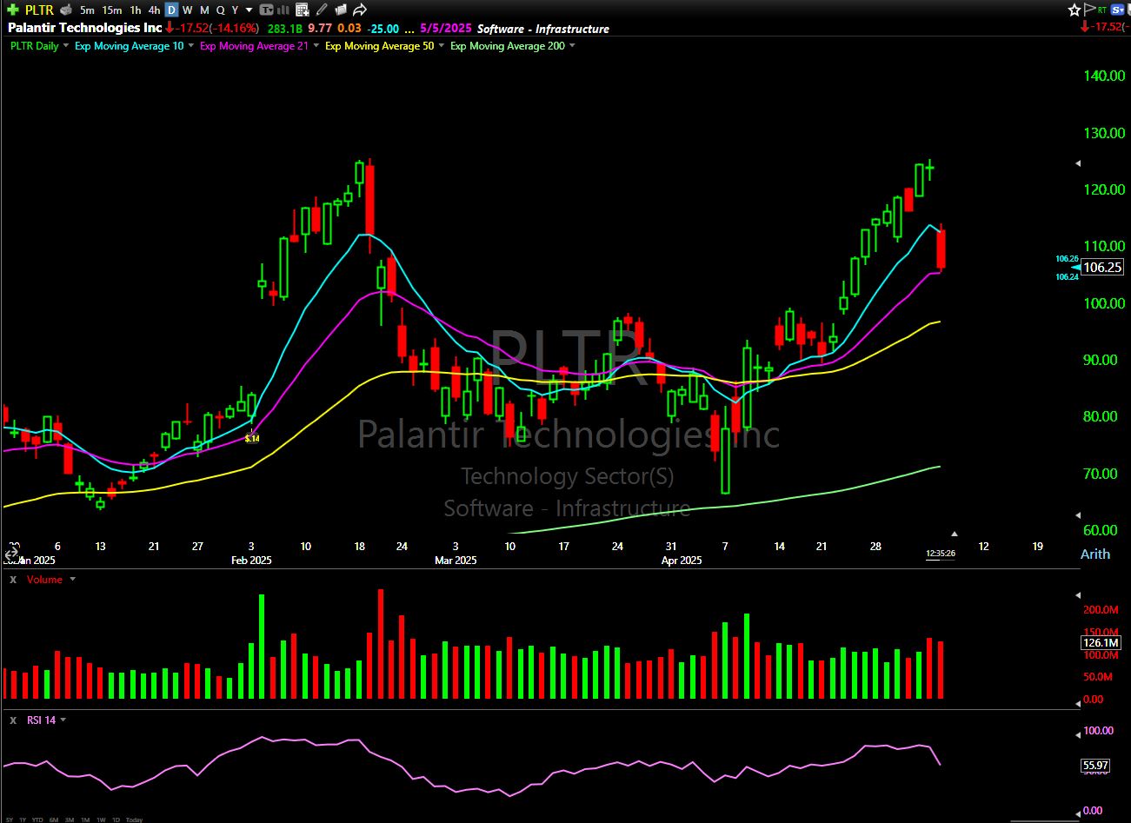Close the Volume indicator pane with X
1131x823 pixels.
[x=13, y=579]
